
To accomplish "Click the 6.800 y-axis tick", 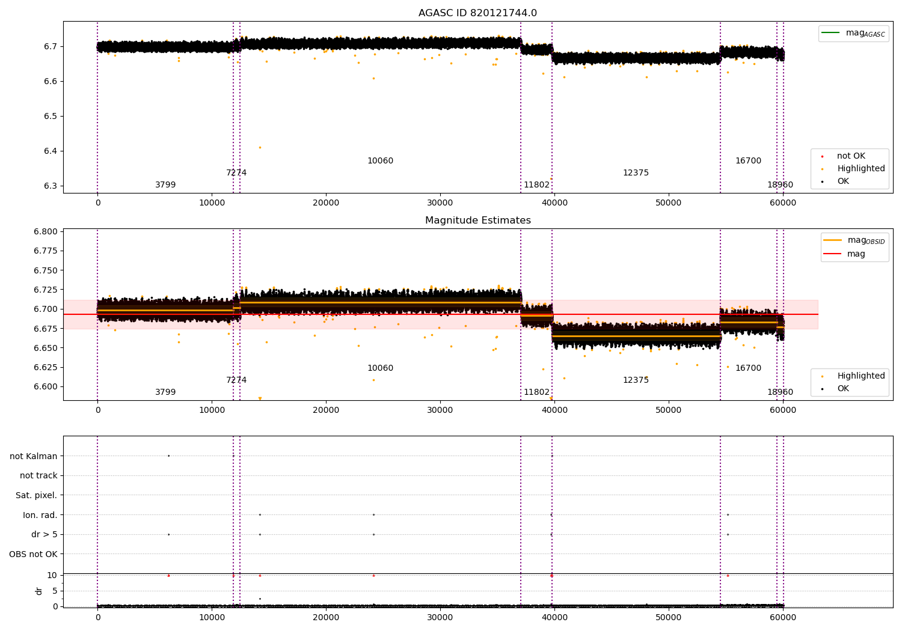I will click(x=46, y=232).
